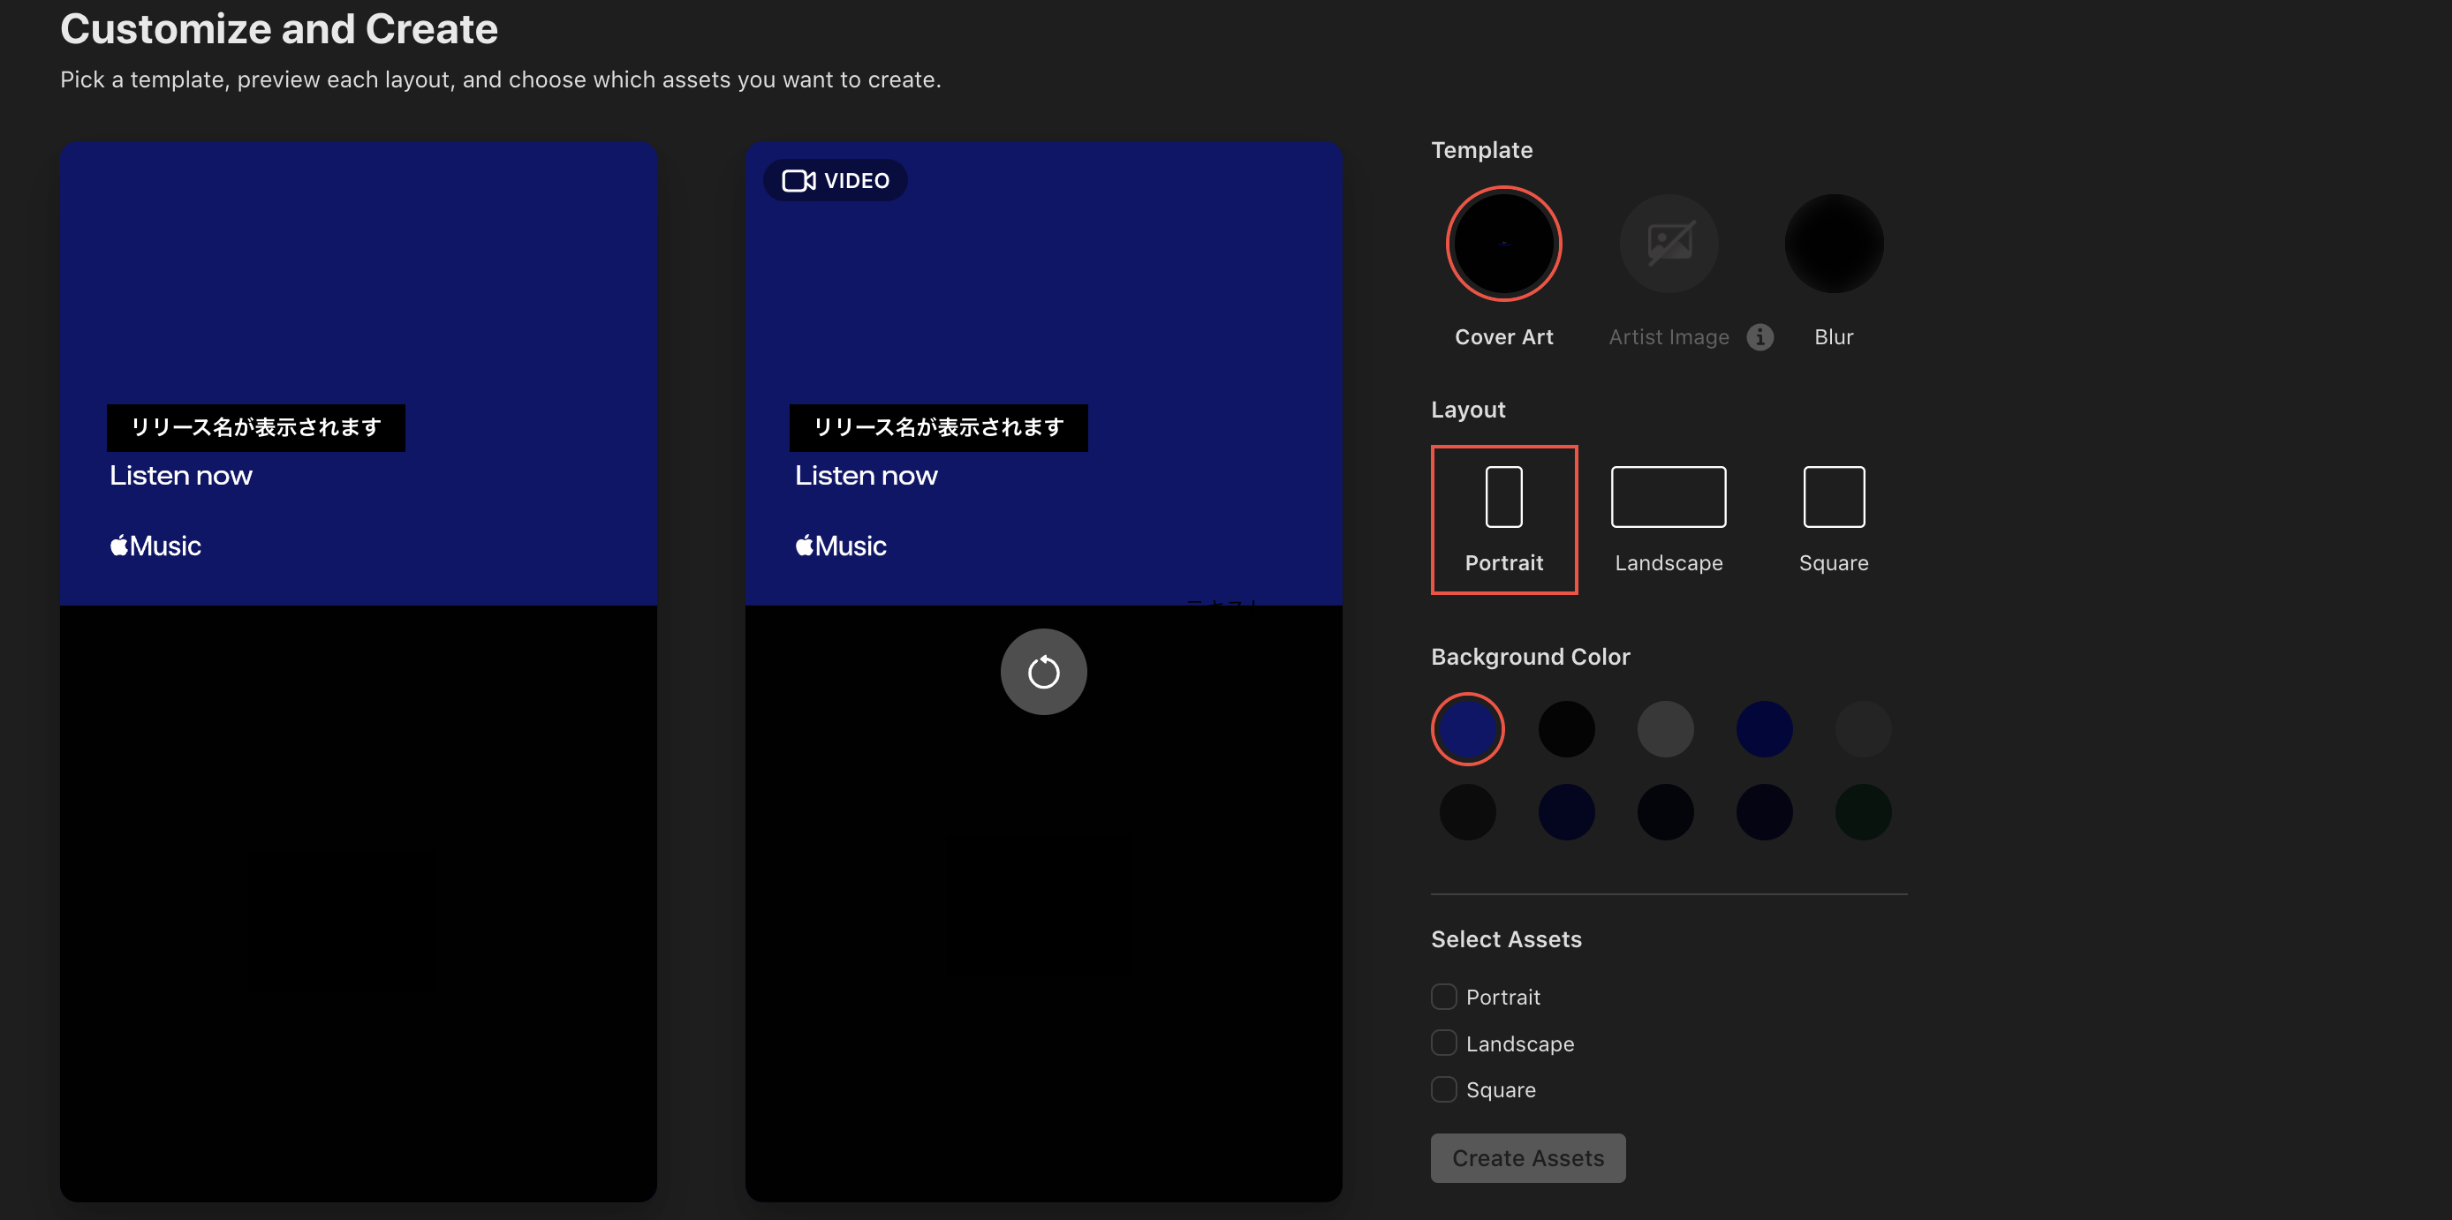Click release name label in left preview

pyautogui.click(x=256, y=427)
